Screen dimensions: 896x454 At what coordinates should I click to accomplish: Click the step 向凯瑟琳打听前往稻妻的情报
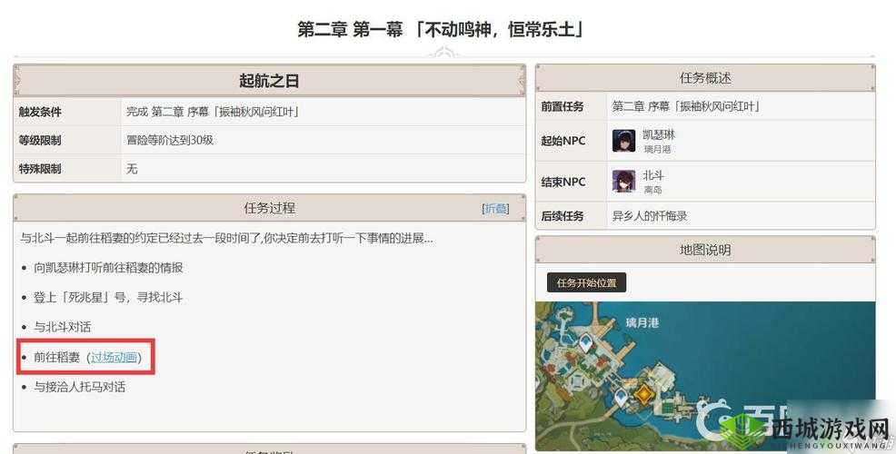point(108,268)
